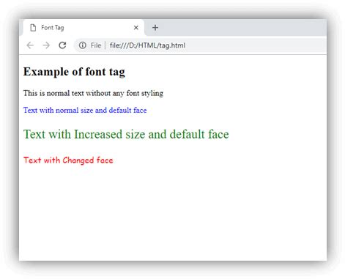Click the browser back arrow
The image size is (345, 279).
pos(30,45)
